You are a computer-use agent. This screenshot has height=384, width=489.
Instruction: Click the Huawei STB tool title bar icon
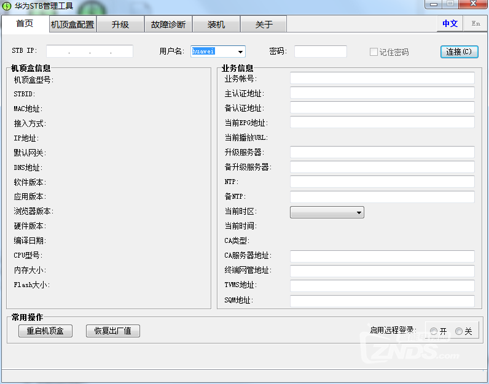tap(7, 6)
